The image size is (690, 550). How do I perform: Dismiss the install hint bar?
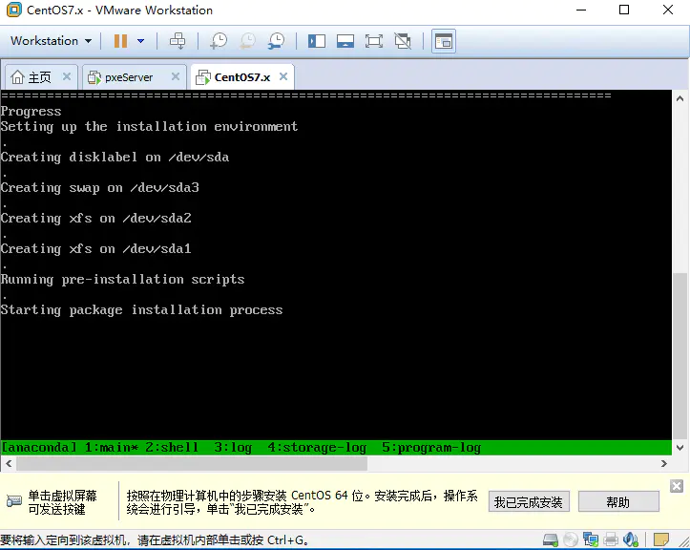click(x=677, y=486)
